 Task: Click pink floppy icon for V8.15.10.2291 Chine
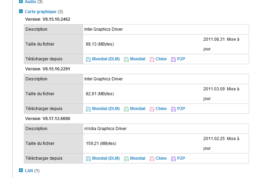coord(152,109)
